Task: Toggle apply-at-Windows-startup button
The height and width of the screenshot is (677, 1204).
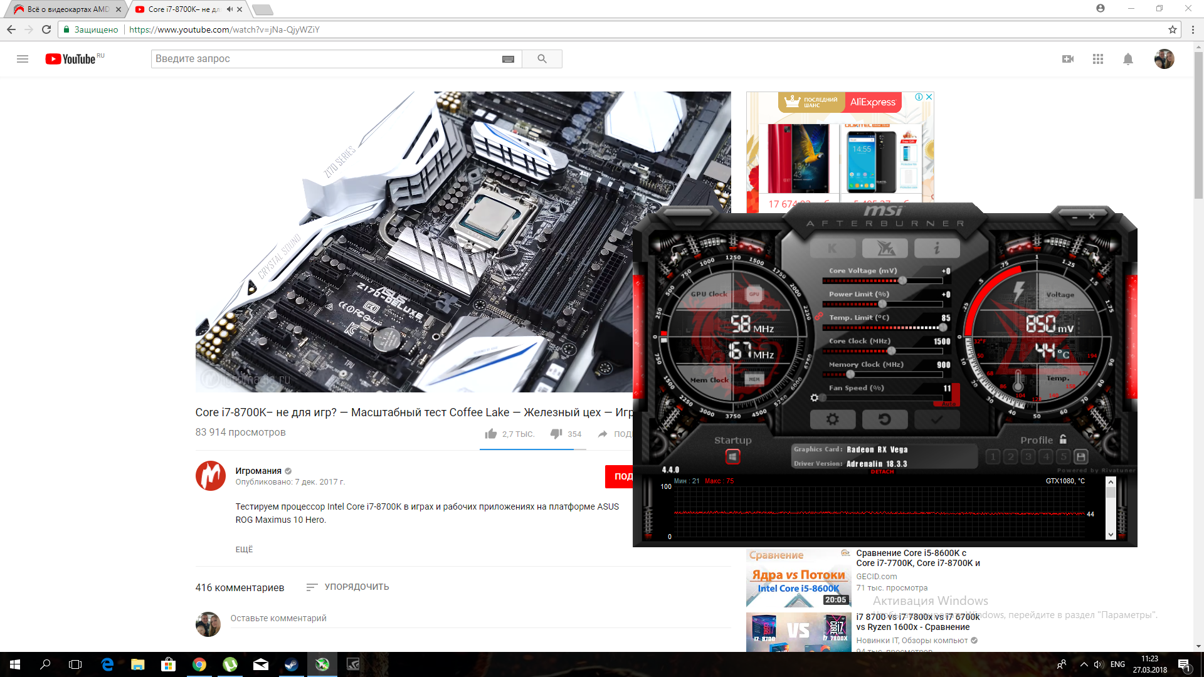Action: (x=732, y=456)
